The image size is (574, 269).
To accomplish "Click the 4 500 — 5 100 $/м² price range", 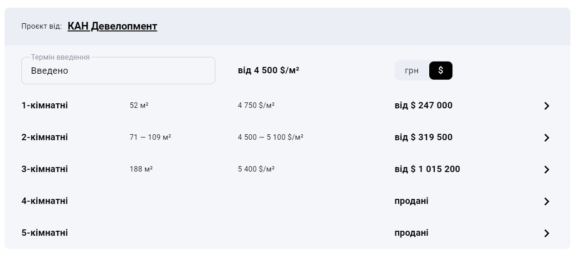I will pyautogui.click(x=270, y=137).
